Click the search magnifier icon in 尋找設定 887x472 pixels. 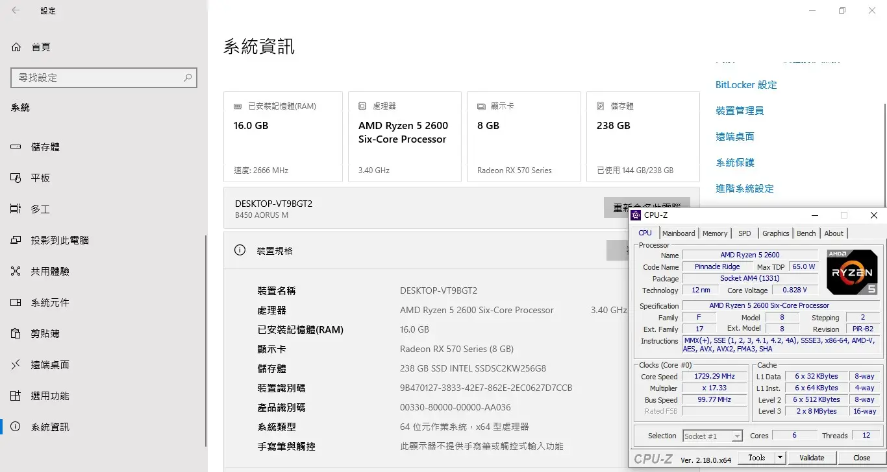click(x=188, y=77)
